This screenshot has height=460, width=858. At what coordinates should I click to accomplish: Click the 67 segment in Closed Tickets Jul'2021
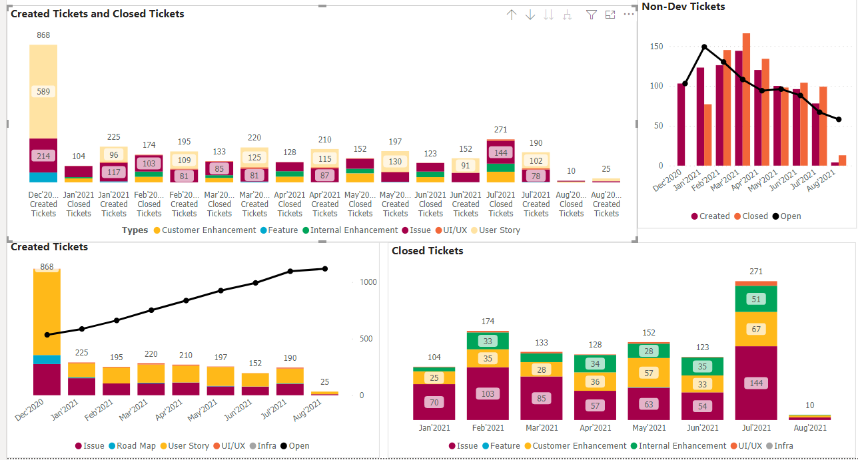pos(756,329)
